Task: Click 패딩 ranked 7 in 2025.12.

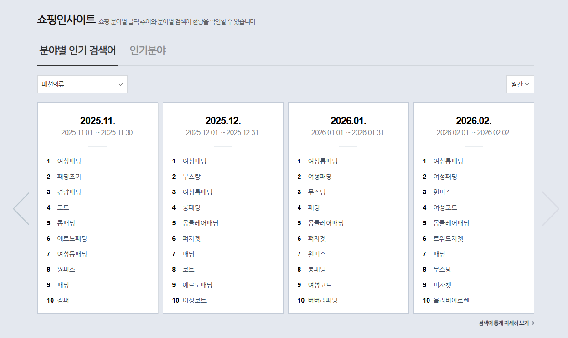Action: tap(189, 254)
